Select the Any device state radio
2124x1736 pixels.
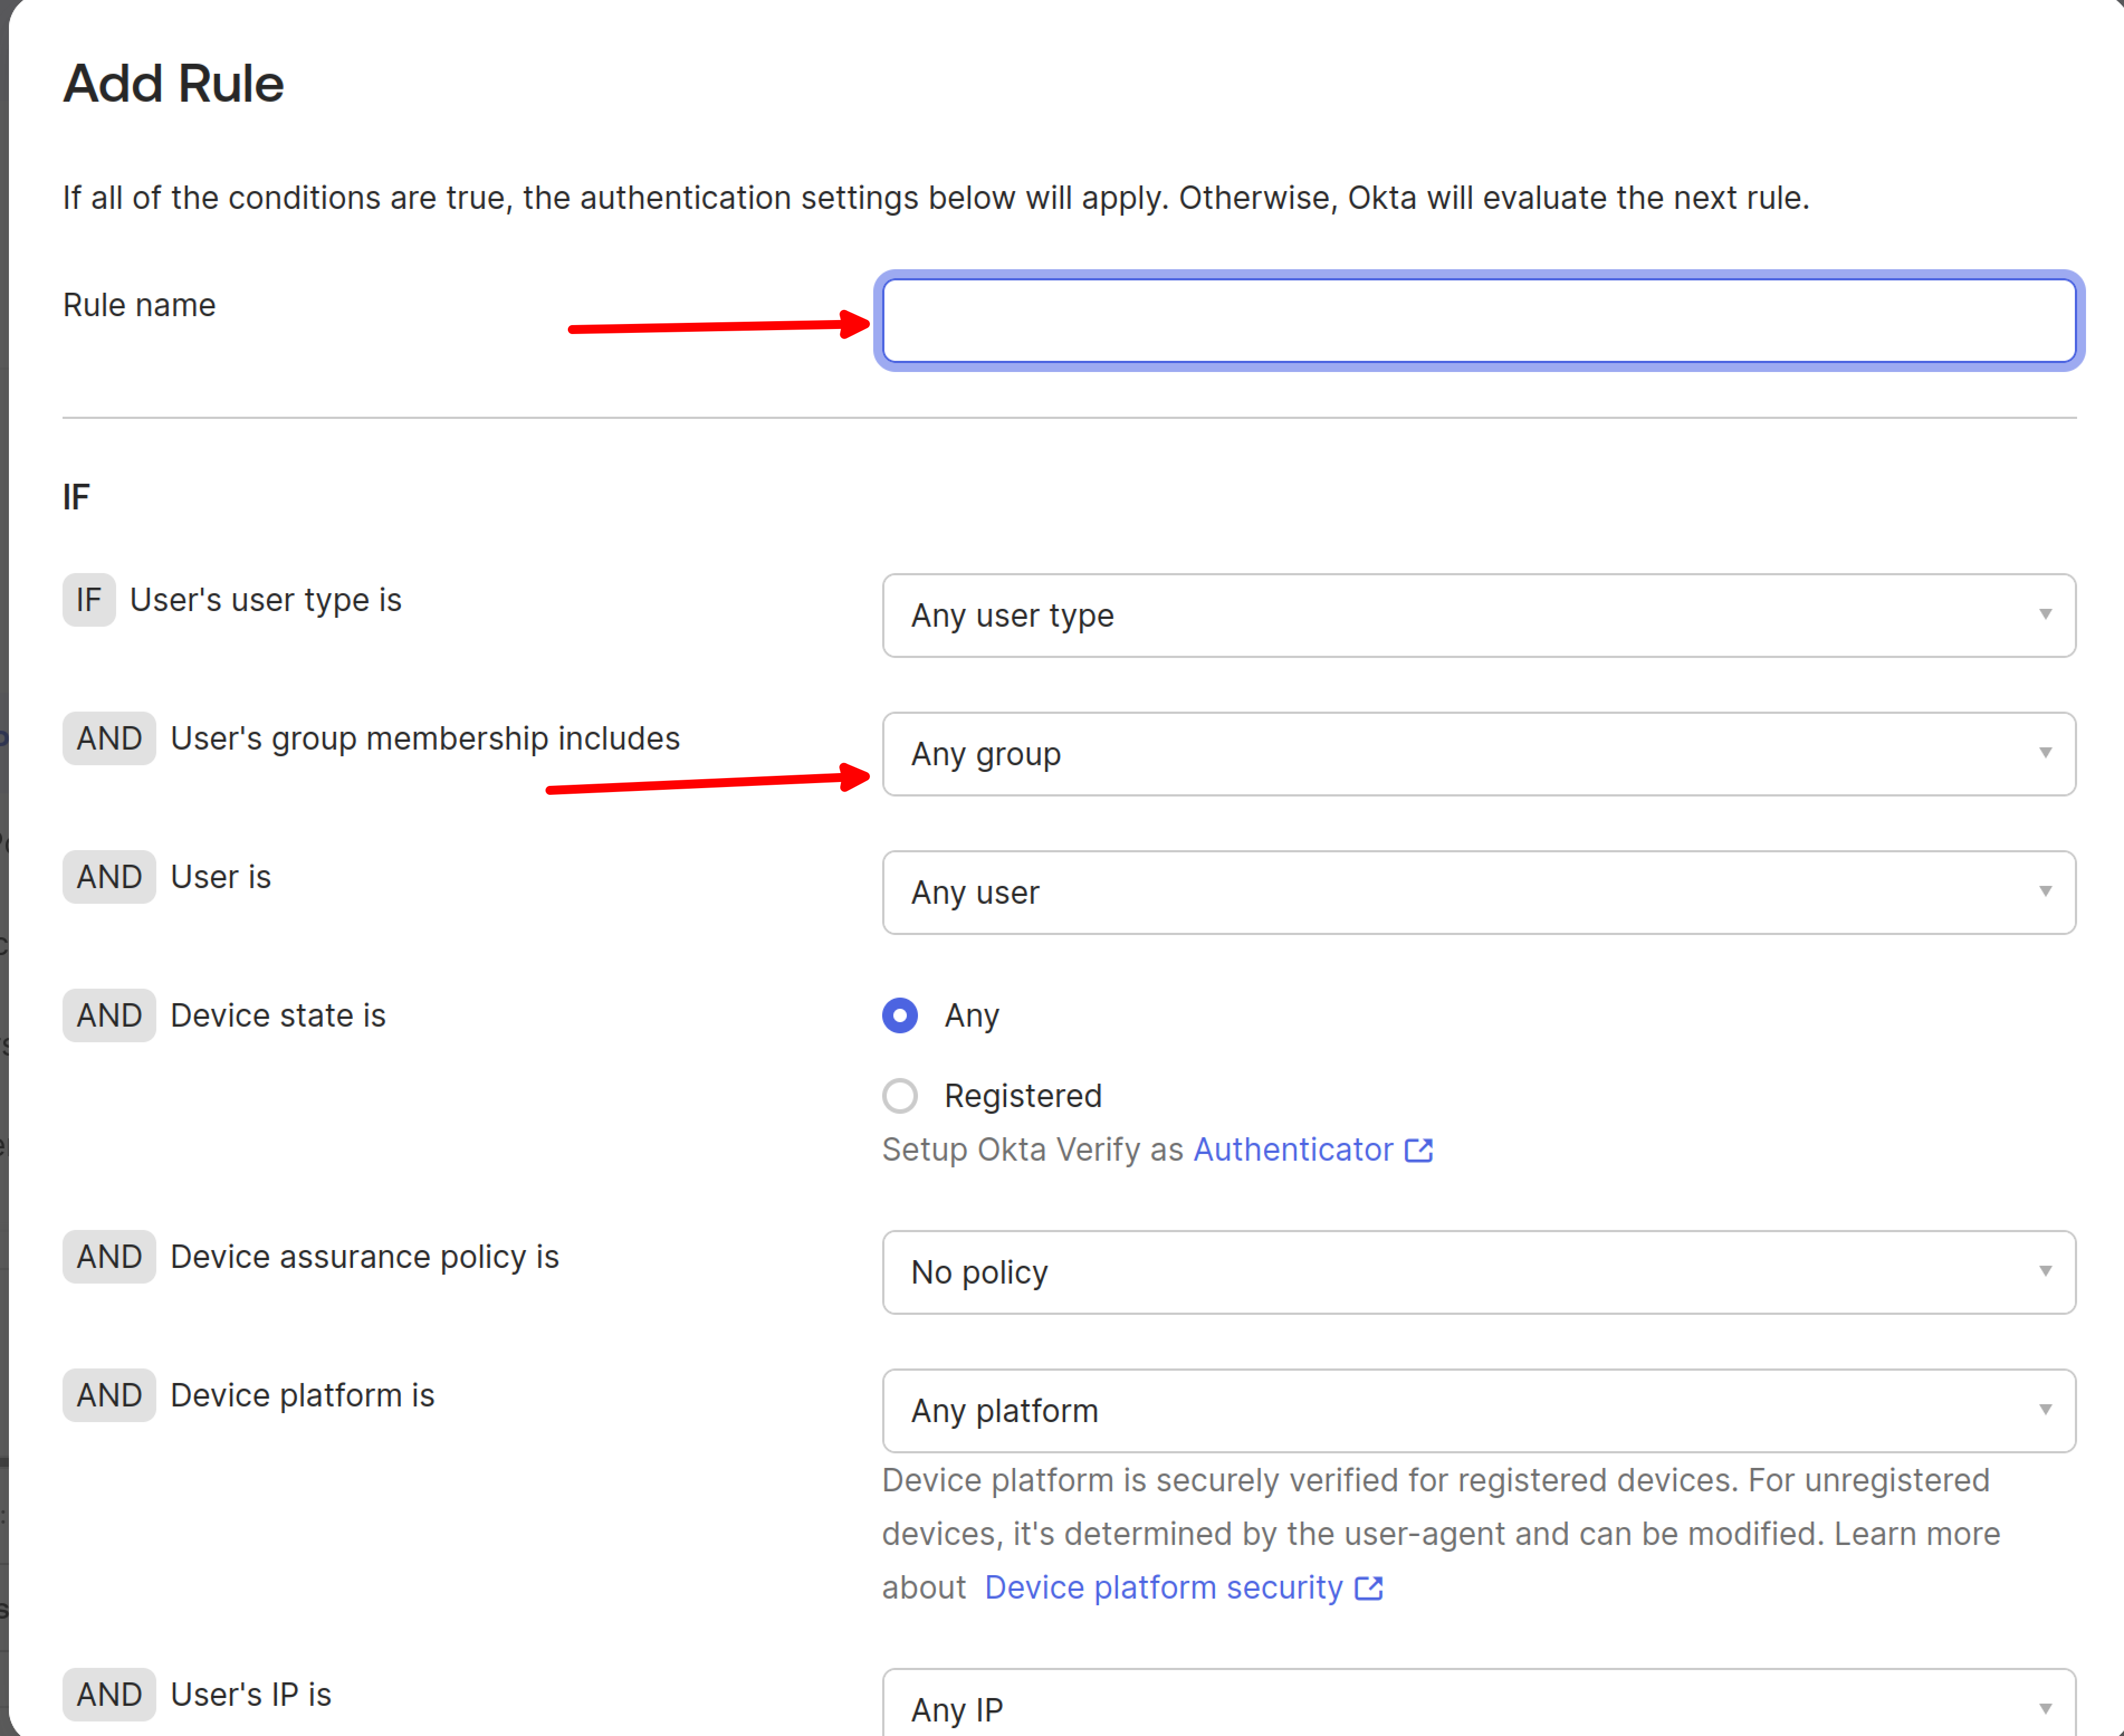point(900,1015)
